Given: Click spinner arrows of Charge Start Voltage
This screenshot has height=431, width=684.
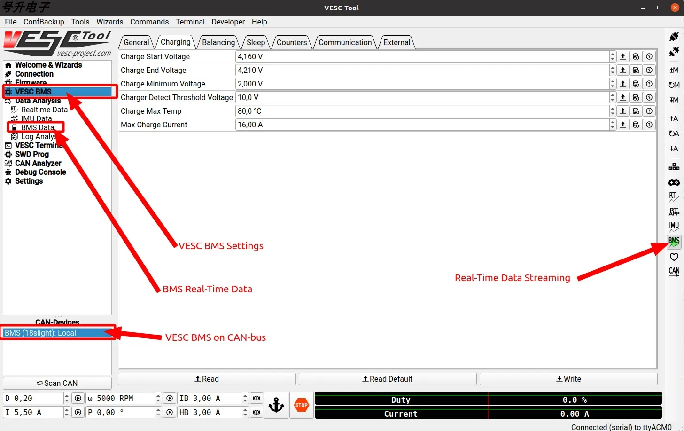Looking at the screenshot, I should [613, 56].
